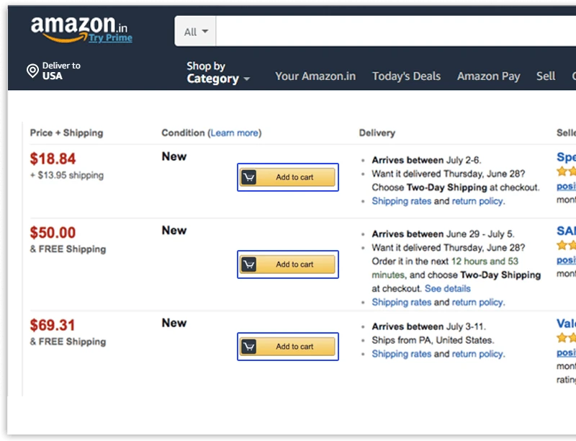View return policy for the $69.31 offer

(x=477, y=354)
